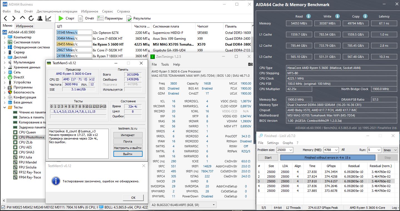The width and height of the screenshot is (400, 211).
Task: Click the Интернет button in TestMem5
Action: point(128,135)
